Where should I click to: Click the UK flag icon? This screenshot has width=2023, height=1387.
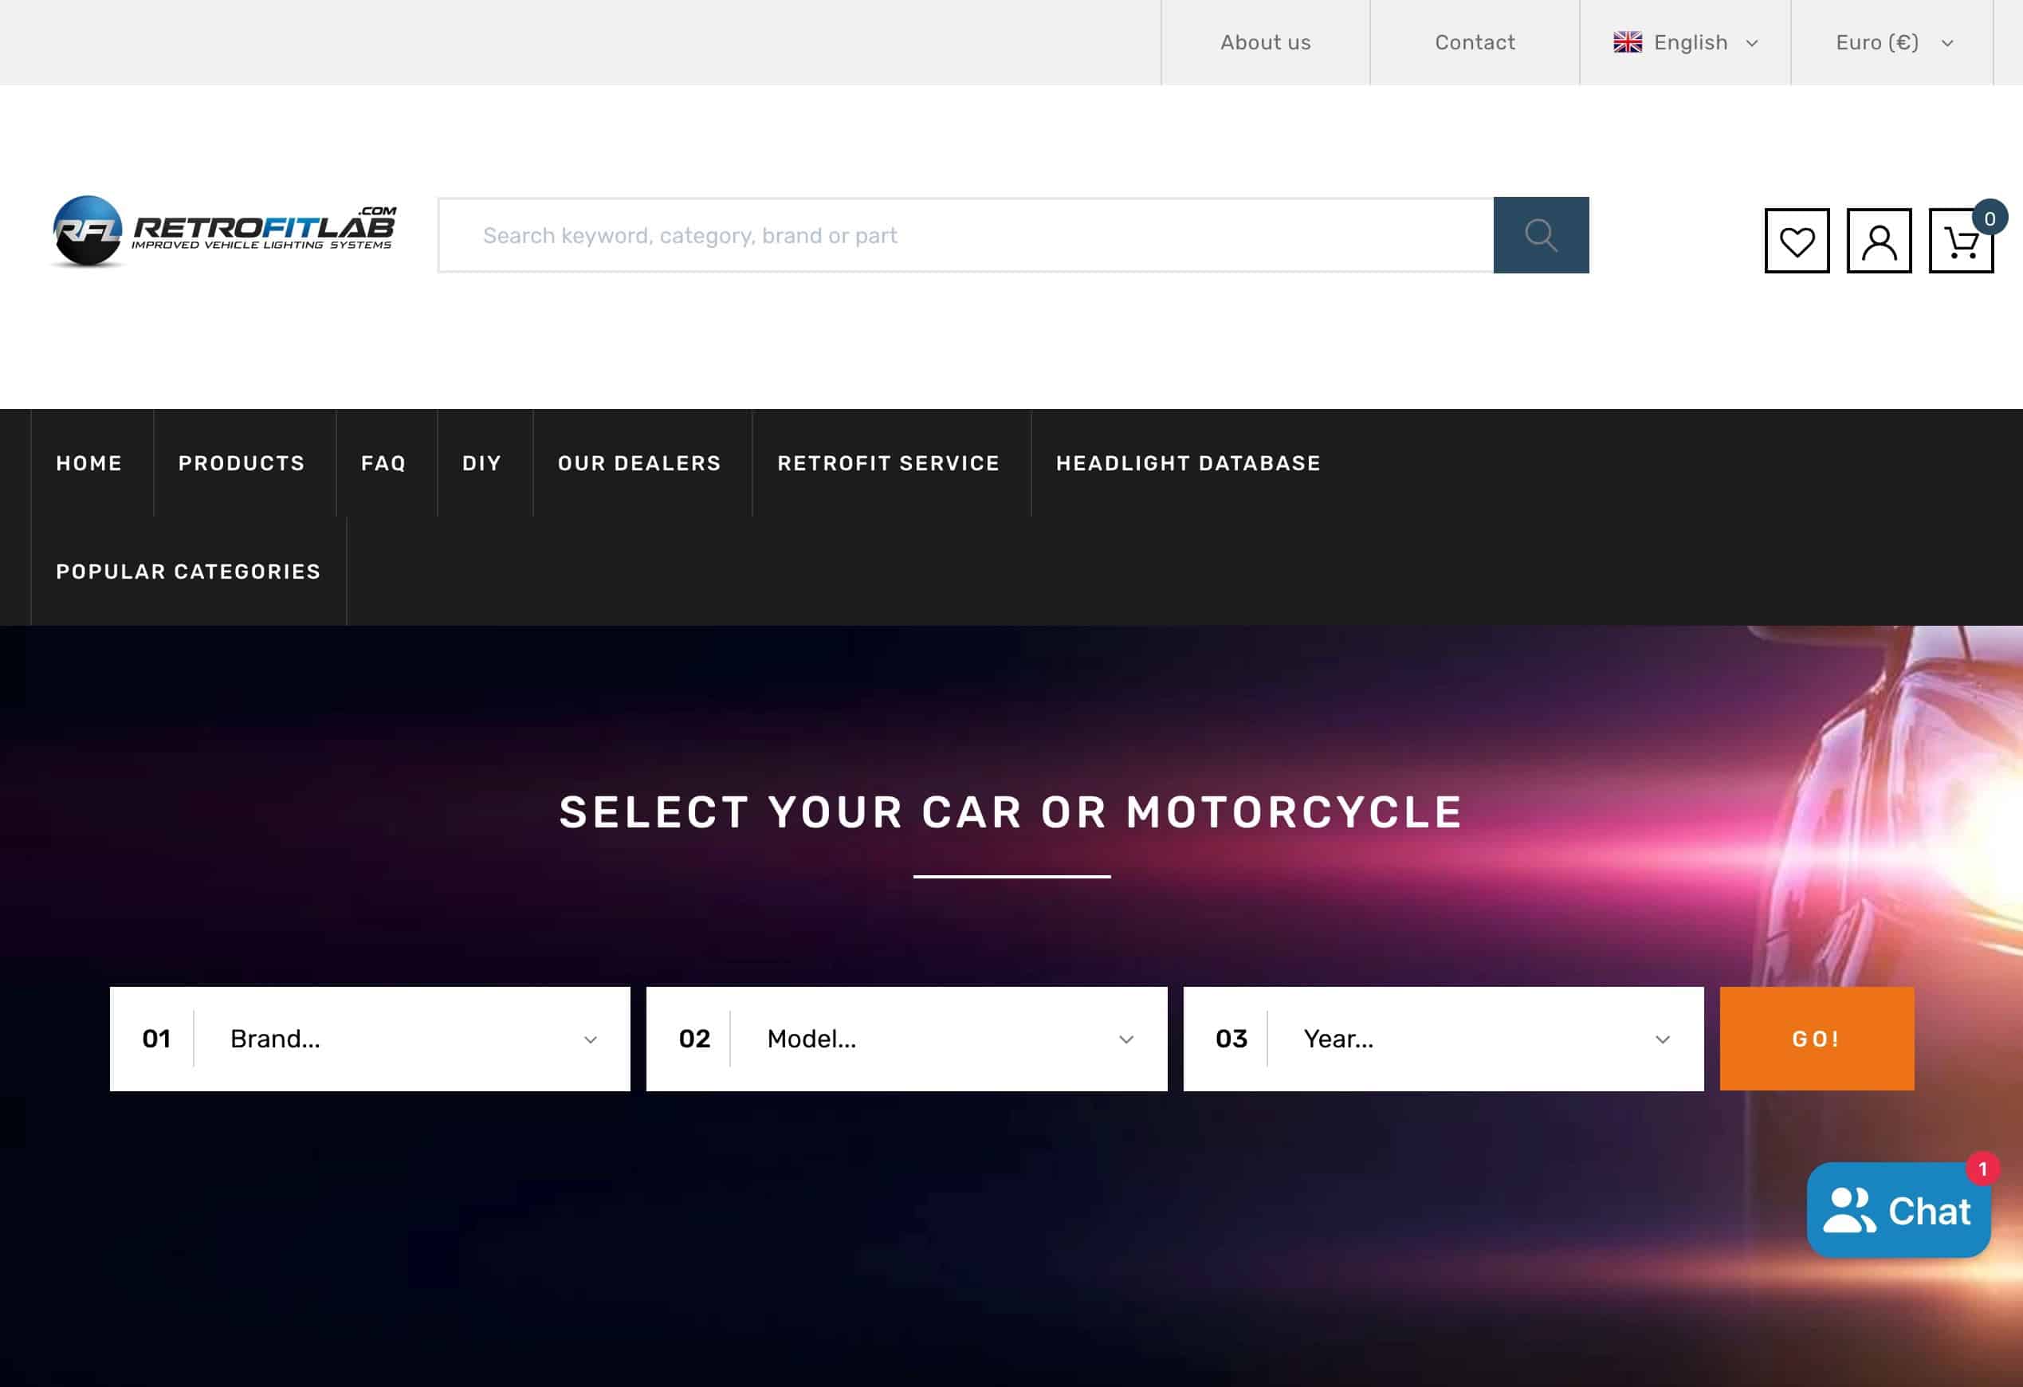[1627, 43]
